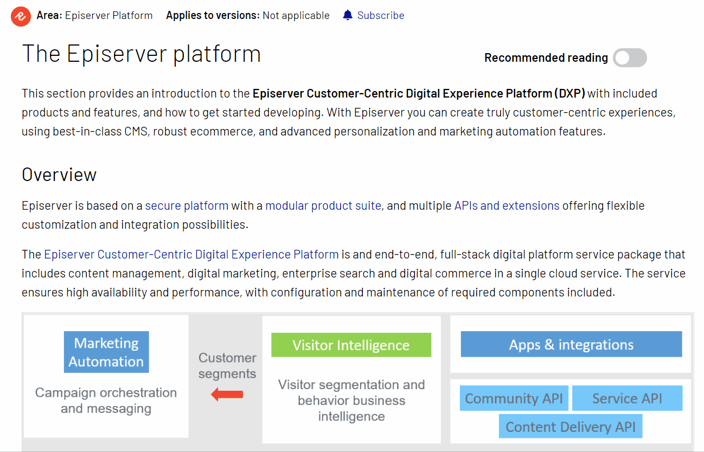Viewport: 704px width, 452px height.
Task: Select the Marketing Automation box
Action: [106, 352]
